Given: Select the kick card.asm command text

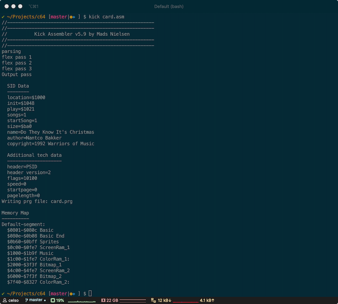Looking at the screenshot, I should point(107,17).
